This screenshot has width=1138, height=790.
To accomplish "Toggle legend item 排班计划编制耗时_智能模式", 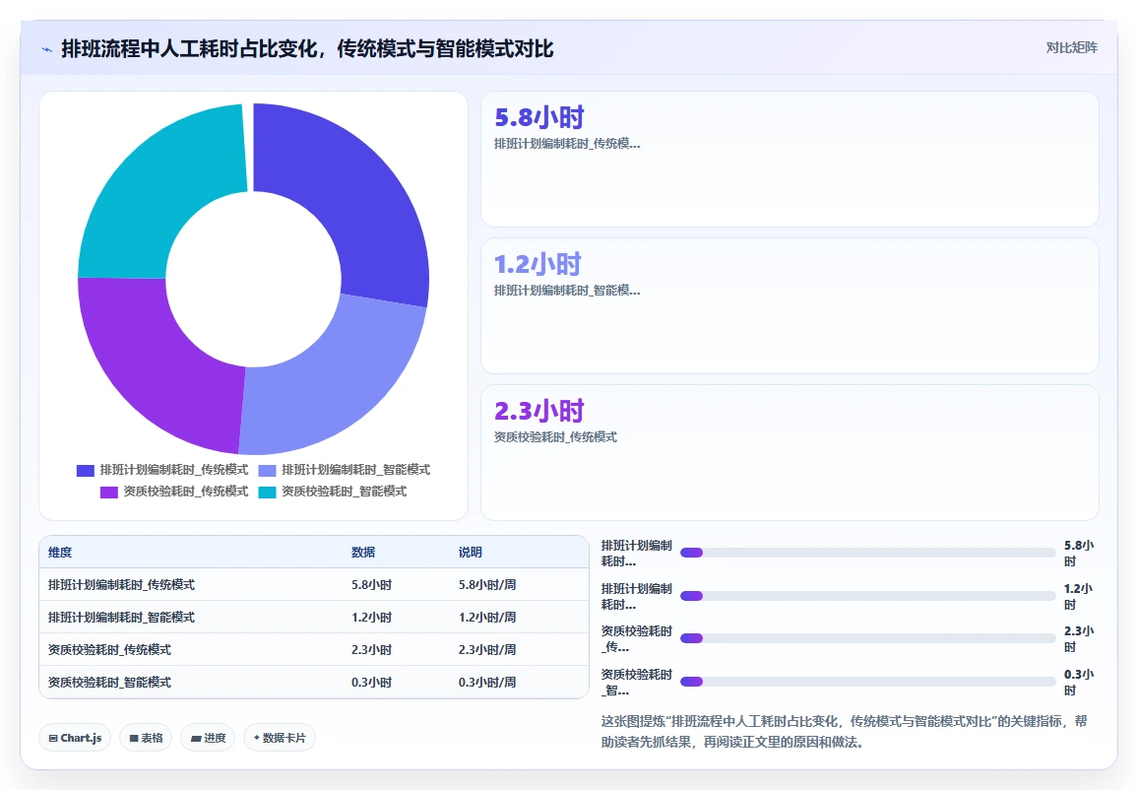I will (x=345, y=470).
